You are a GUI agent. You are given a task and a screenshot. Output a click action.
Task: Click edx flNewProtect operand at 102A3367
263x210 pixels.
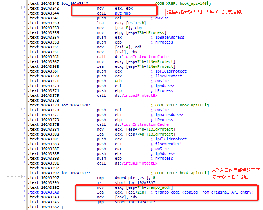[145, 62]
